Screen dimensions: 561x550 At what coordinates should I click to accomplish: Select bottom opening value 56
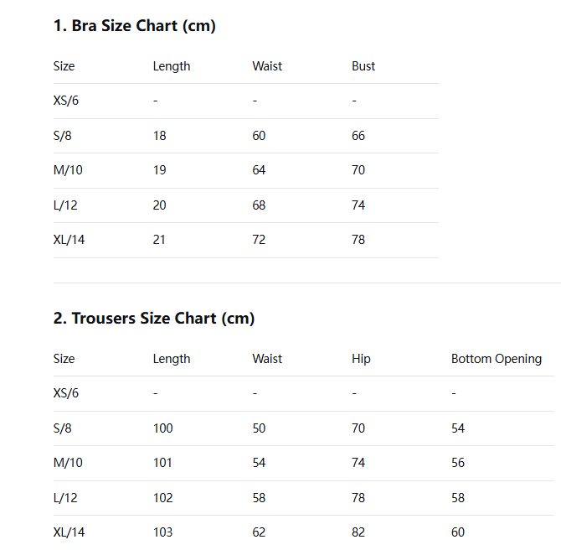(458, 463)
